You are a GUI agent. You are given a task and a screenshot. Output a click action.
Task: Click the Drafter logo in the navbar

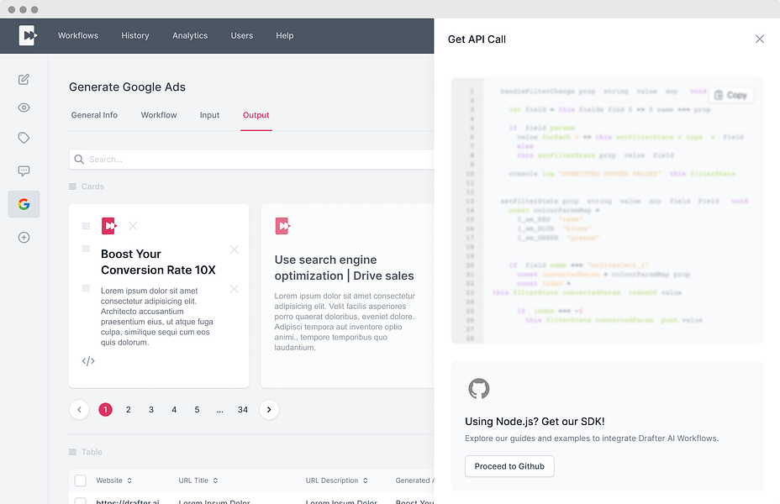pos(28,35)
